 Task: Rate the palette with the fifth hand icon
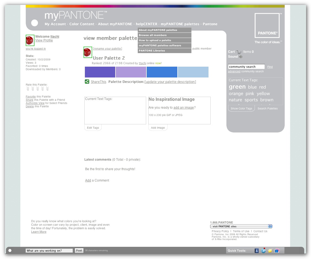[47, 88]
